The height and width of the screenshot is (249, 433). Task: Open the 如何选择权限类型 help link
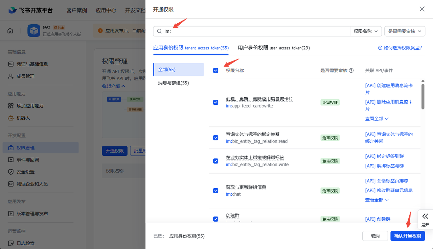(400, 48)
